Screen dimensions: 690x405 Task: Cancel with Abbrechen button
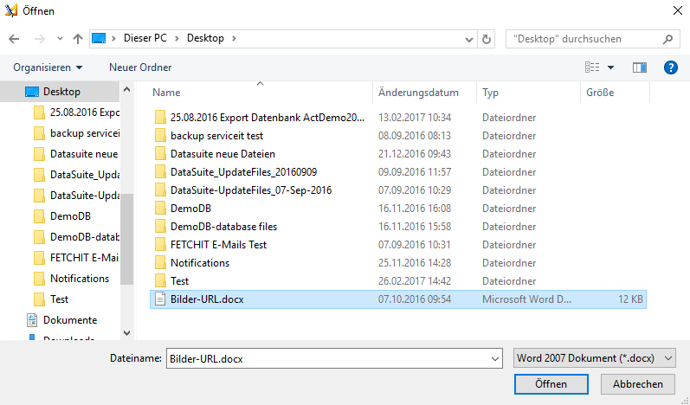coord(638,384)
